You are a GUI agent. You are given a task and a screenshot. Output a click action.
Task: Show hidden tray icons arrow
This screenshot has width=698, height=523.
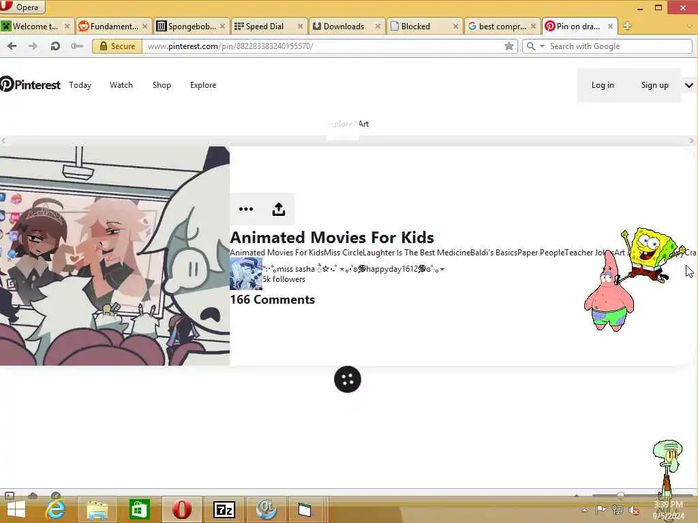point(584,510)
